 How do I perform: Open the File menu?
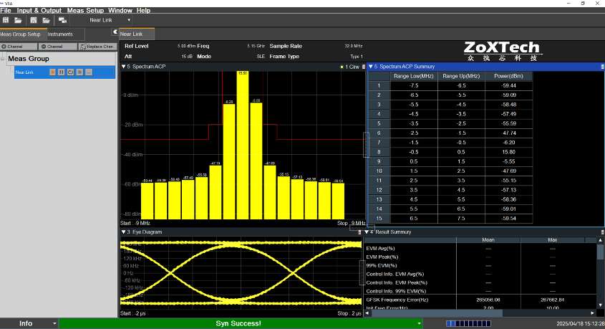pos(6,11)
